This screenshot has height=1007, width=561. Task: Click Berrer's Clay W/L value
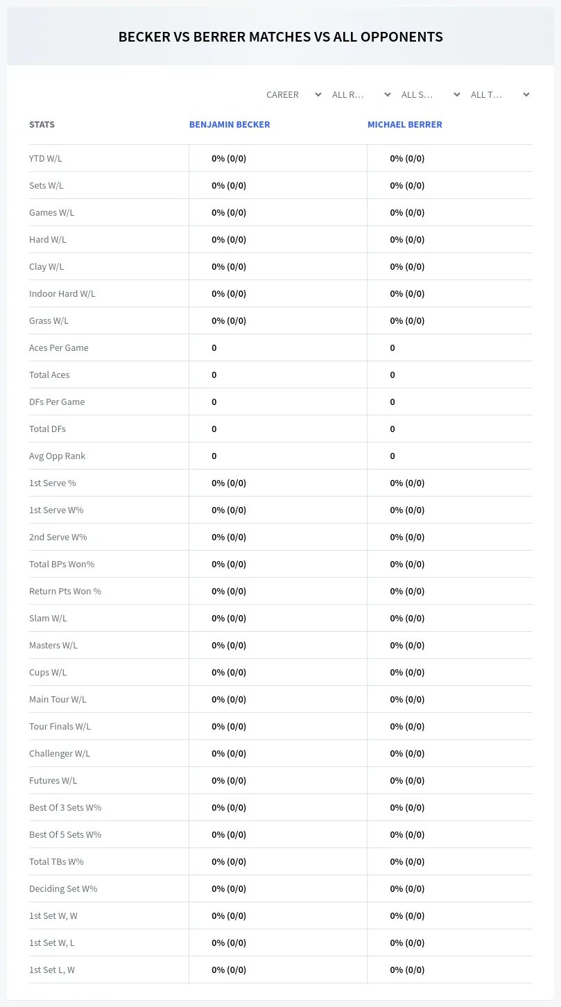(407, 266)
